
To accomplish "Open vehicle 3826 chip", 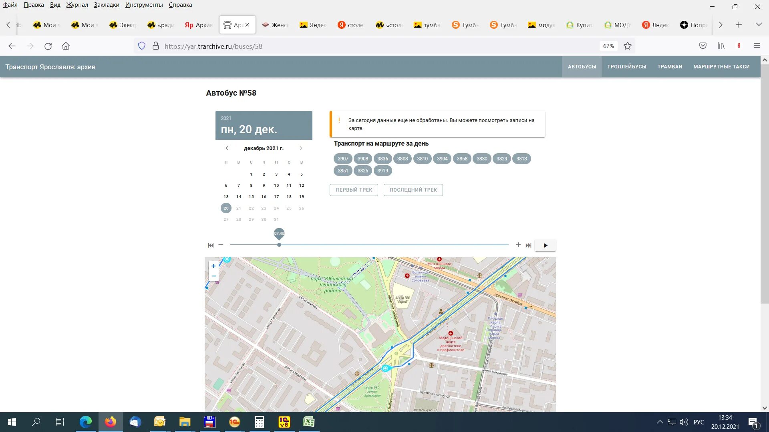I will 363,171.
